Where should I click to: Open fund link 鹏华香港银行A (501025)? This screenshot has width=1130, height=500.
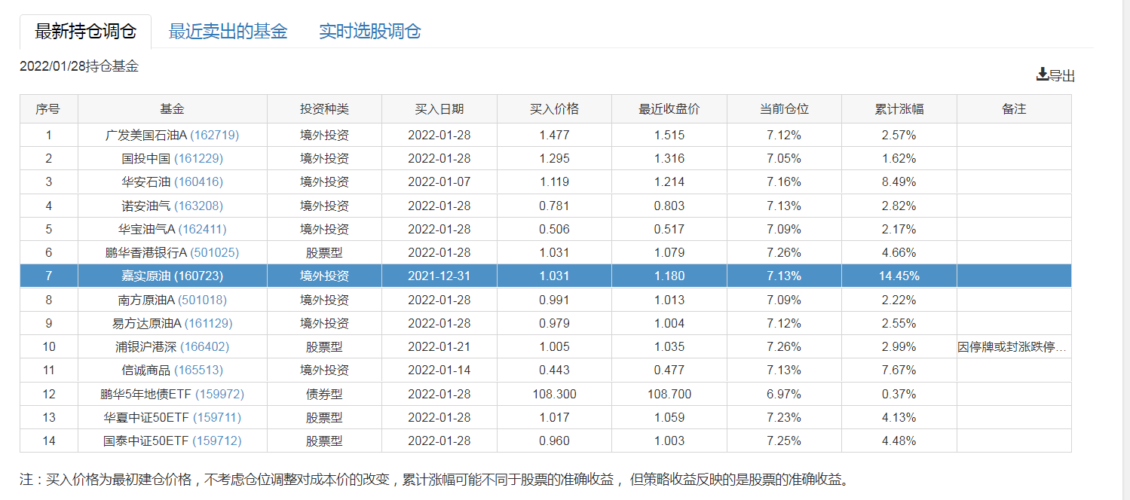[x=173, y=253]
